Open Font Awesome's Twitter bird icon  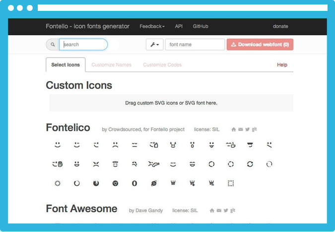coord(226,211)
